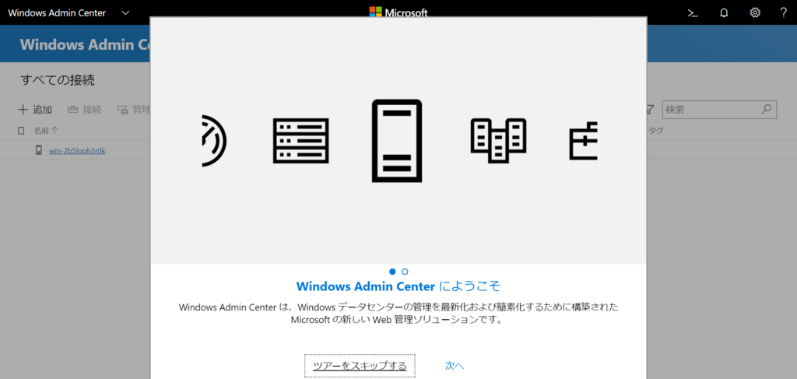This screenshot has width=797, height=379.
Task: Click the filter funnel icon
Action: (x=650, y=109)
